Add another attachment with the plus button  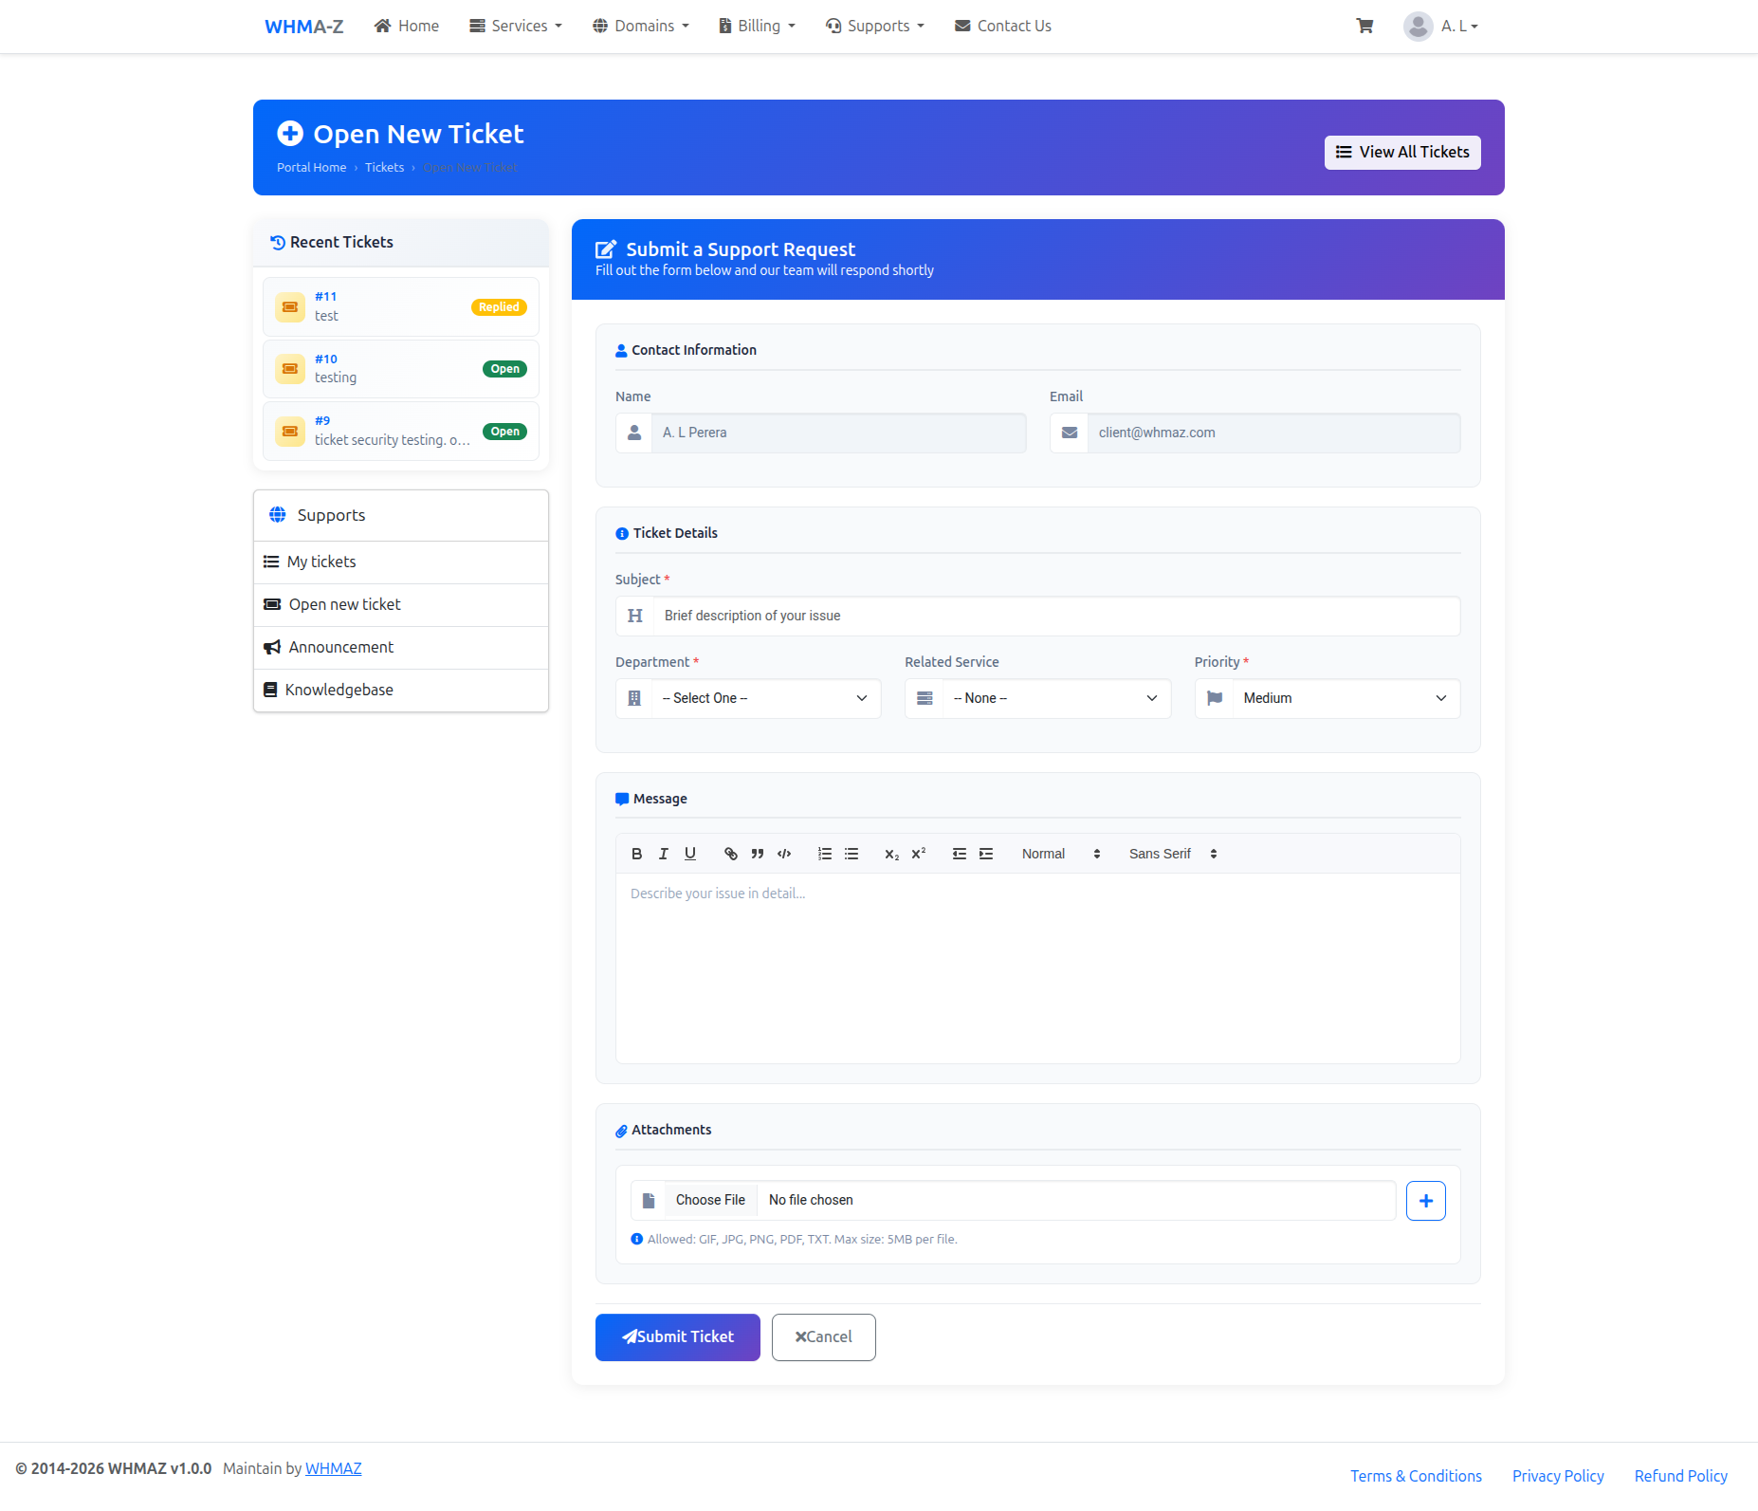(x=1425, y=1200)
